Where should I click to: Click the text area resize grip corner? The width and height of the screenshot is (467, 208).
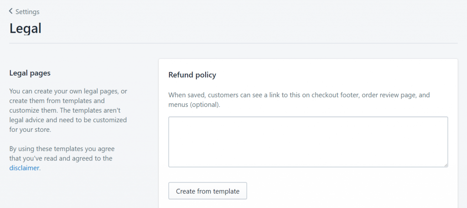(446, 165)
